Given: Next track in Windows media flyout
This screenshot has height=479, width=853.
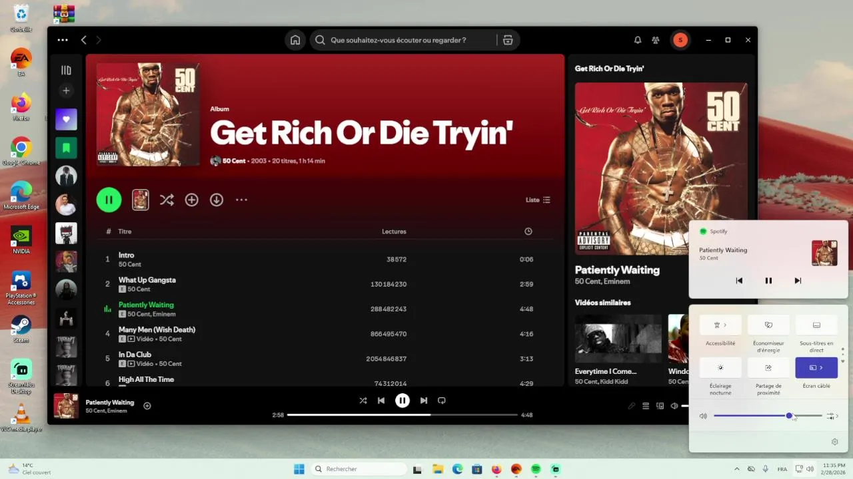Looking at the screenshot, I should coord(798,281).
